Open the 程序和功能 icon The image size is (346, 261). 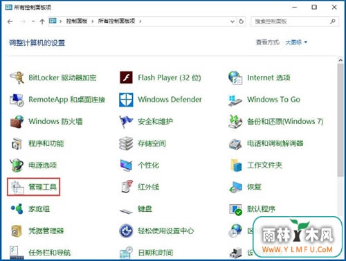pyautogui.click(x=17, y=143)
